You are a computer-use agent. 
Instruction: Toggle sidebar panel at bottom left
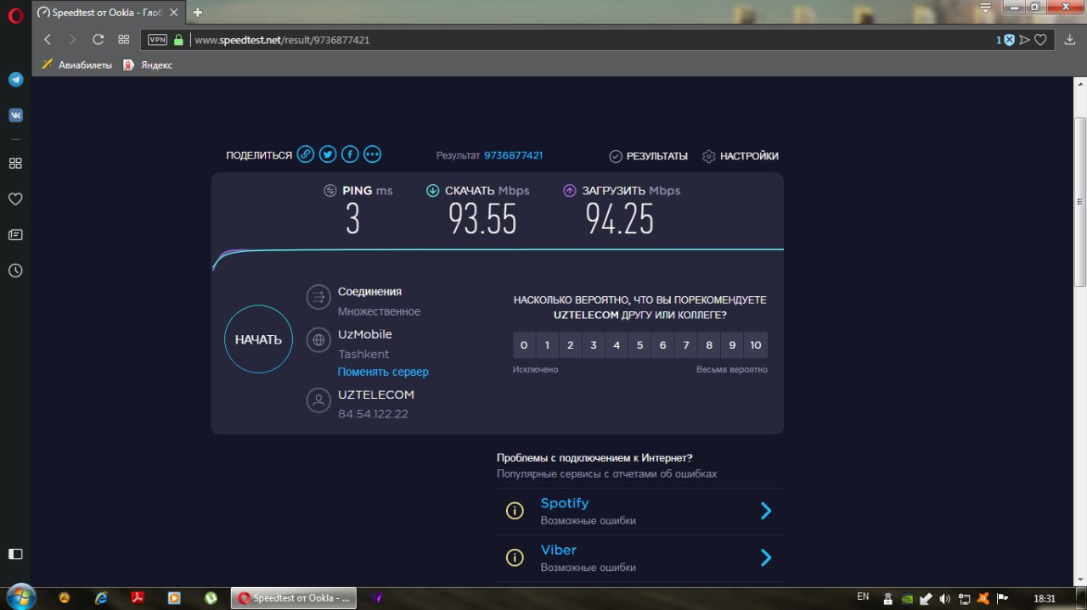point(15,554)
